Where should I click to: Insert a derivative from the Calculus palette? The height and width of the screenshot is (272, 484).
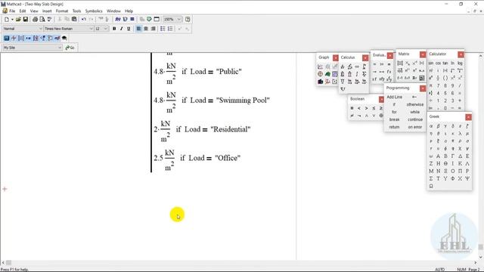point(343,66)
